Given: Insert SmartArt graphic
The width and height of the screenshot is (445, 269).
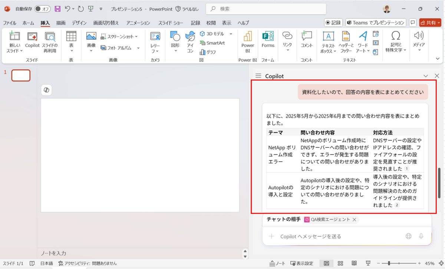Looking at the screenshot, I should 212,43.
